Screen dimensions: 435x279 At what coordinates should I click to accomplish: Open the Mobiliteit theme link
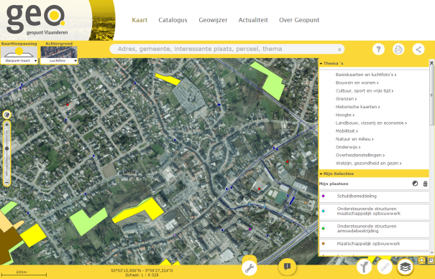pyautogui.click(x=347, y=131)
